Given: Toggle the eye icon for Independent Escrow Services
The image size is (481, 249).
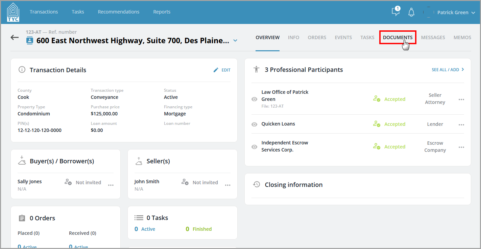Looking at the screenshot, I should [x=255, y=147].
